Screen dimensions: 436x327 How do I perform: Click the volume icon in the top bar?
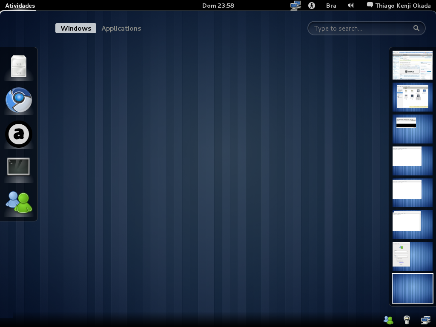tap(350, 6)
